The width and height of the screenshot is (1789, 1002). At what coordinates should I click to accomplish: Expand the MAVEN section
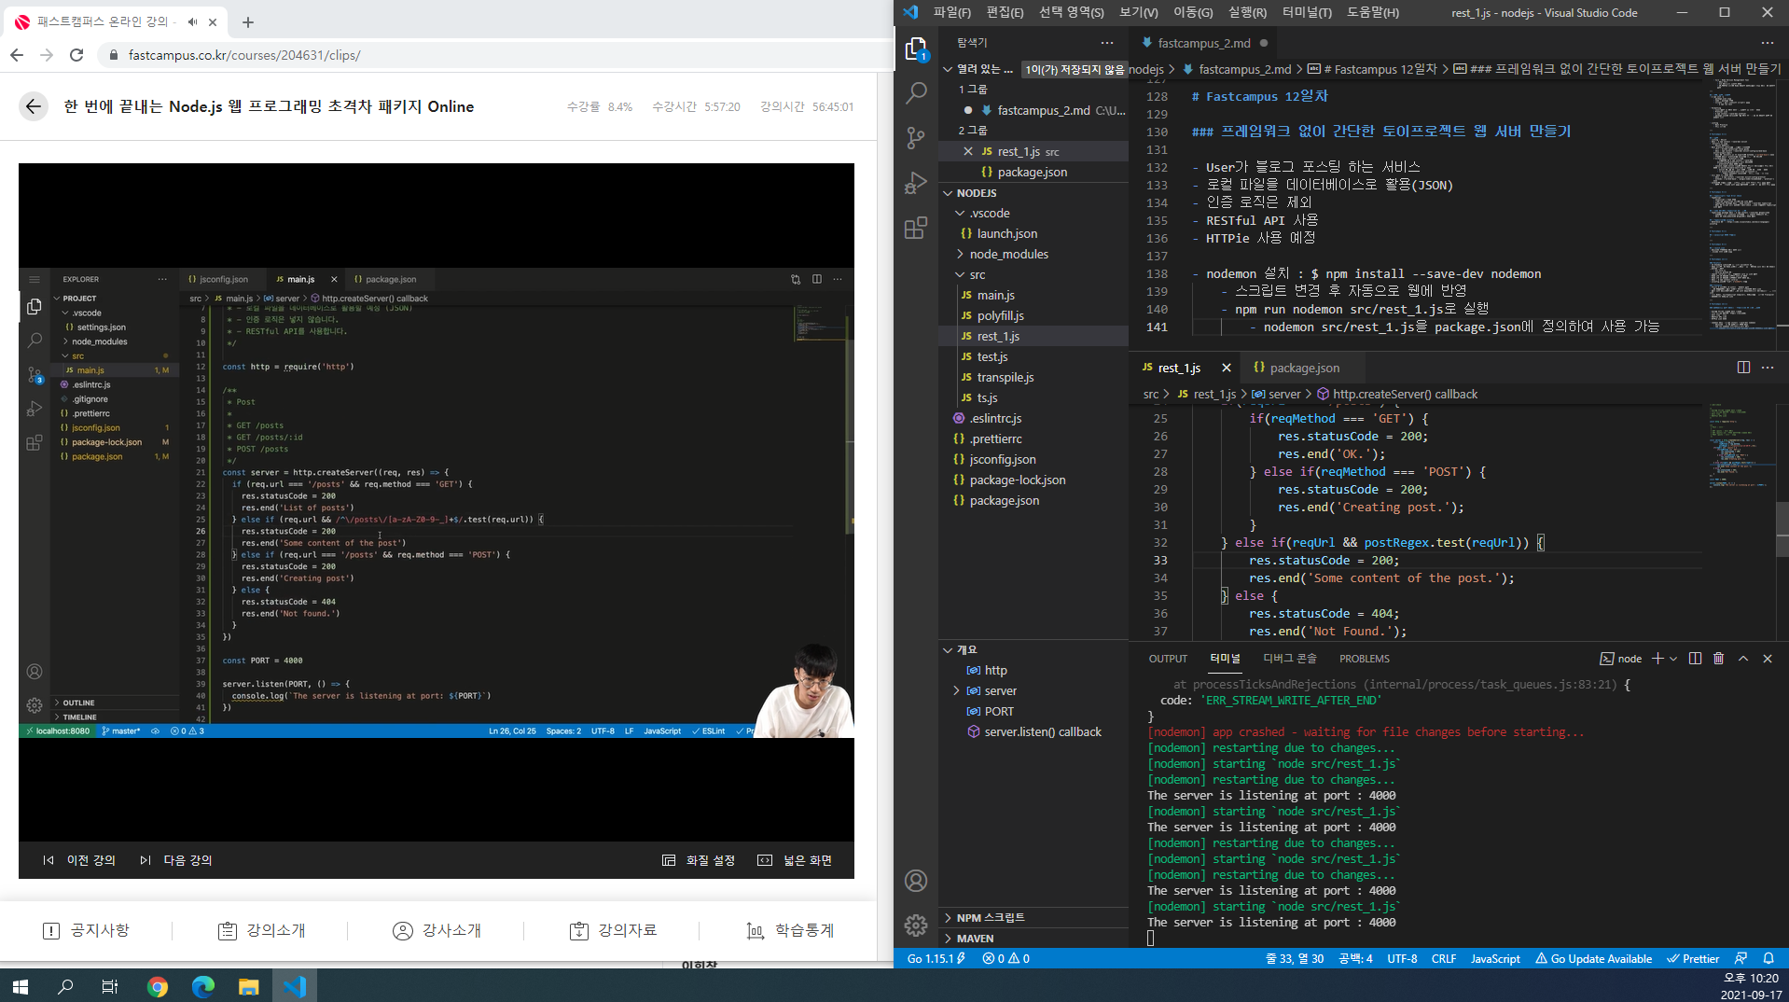948,939
